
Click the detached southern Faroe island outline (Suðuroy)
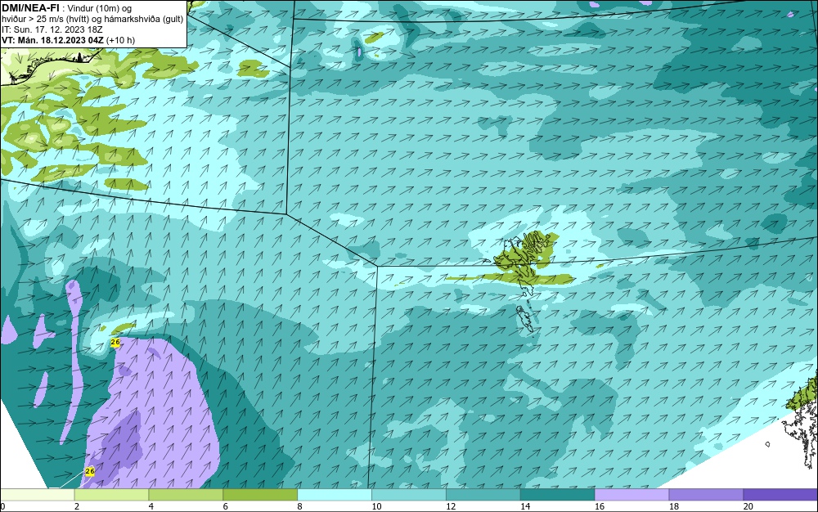526,319
